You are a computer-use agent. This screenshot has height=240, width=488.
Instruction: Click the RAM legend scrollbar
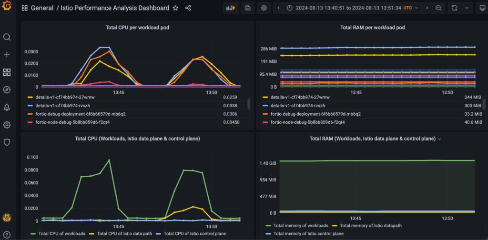[x=484, y=104]
